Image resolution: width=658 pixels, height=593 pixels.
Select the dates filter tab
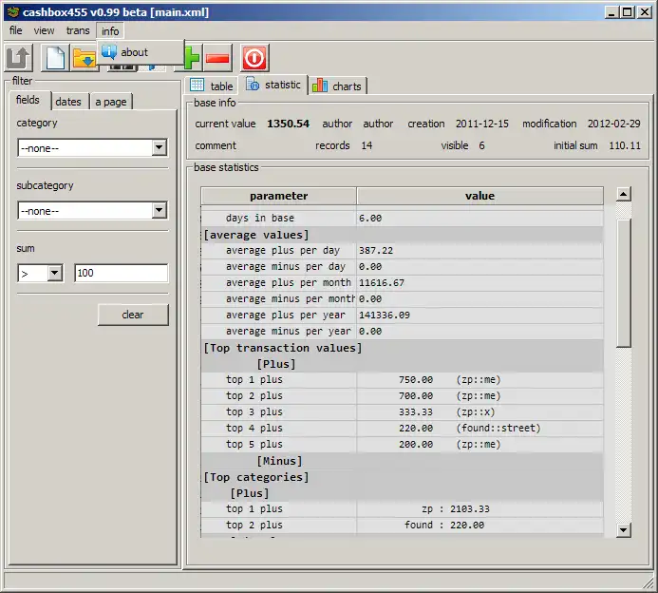tap(68, 102)
